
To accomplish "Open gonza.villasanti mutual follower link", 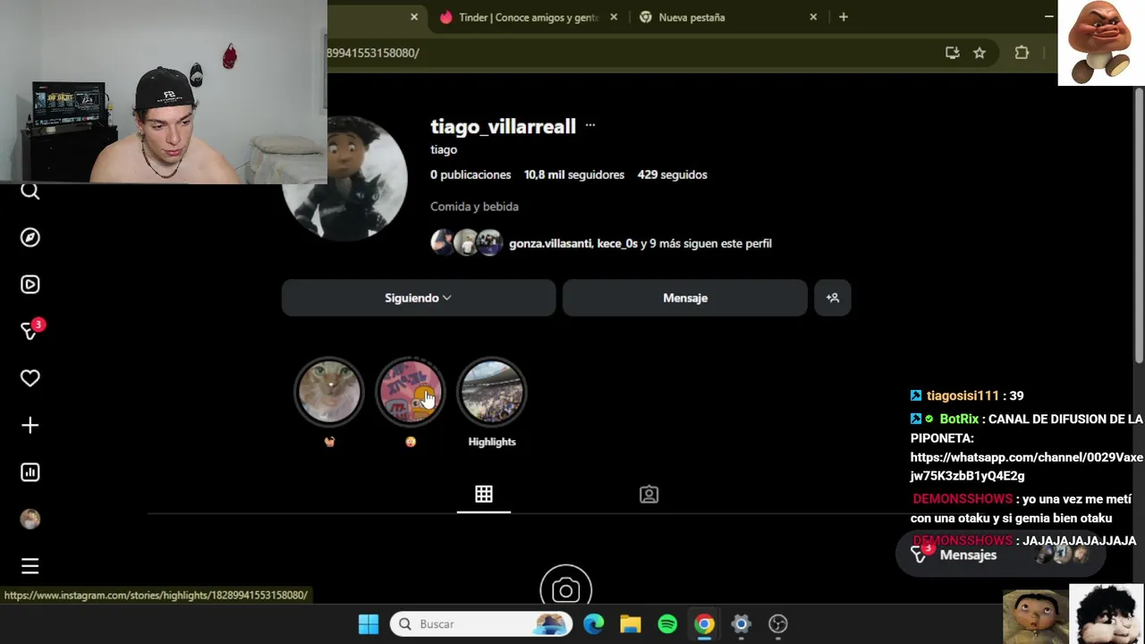I will (x=549, y=243).
